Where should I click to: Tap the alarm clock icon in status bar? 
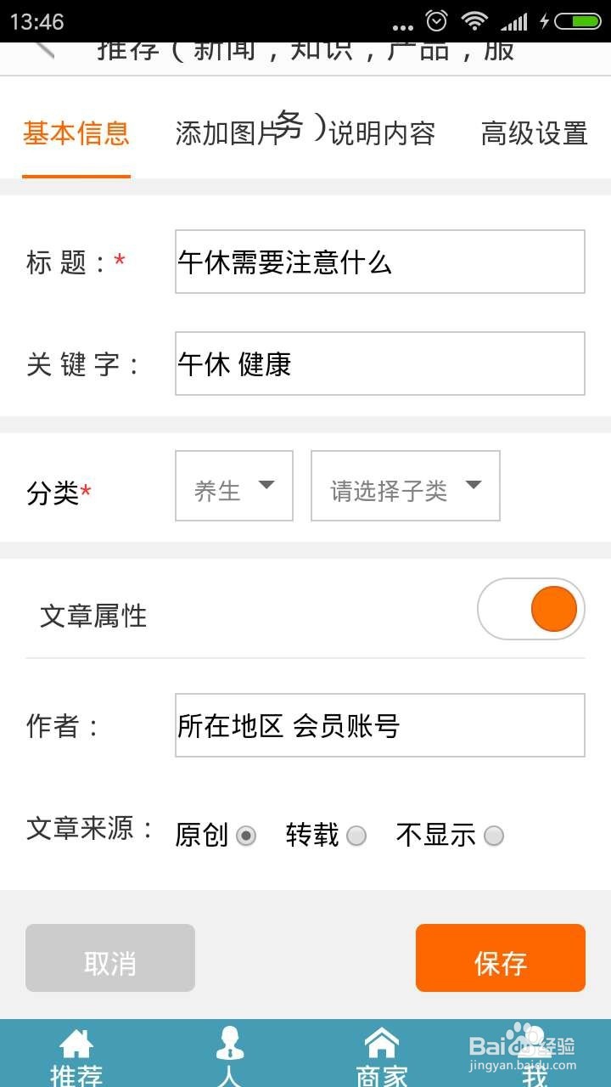point(437,20)
